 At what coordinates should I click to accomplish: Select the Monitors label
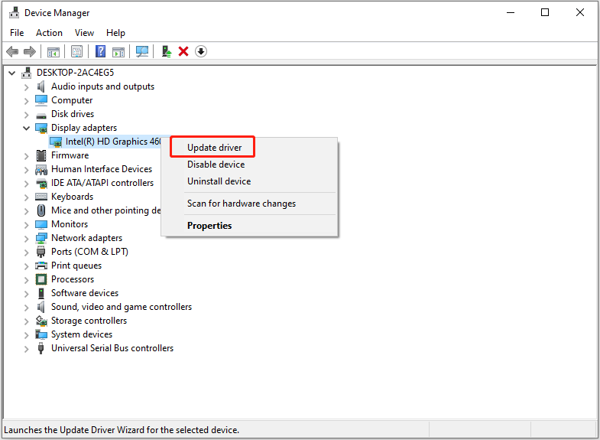[x=70, y=224]
